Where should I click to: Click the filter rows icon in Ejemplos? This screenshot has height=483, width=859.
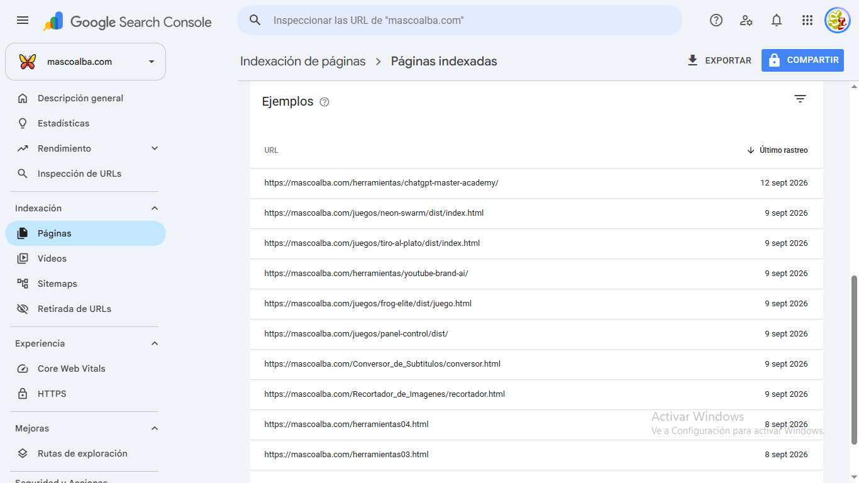coord(800,99)
